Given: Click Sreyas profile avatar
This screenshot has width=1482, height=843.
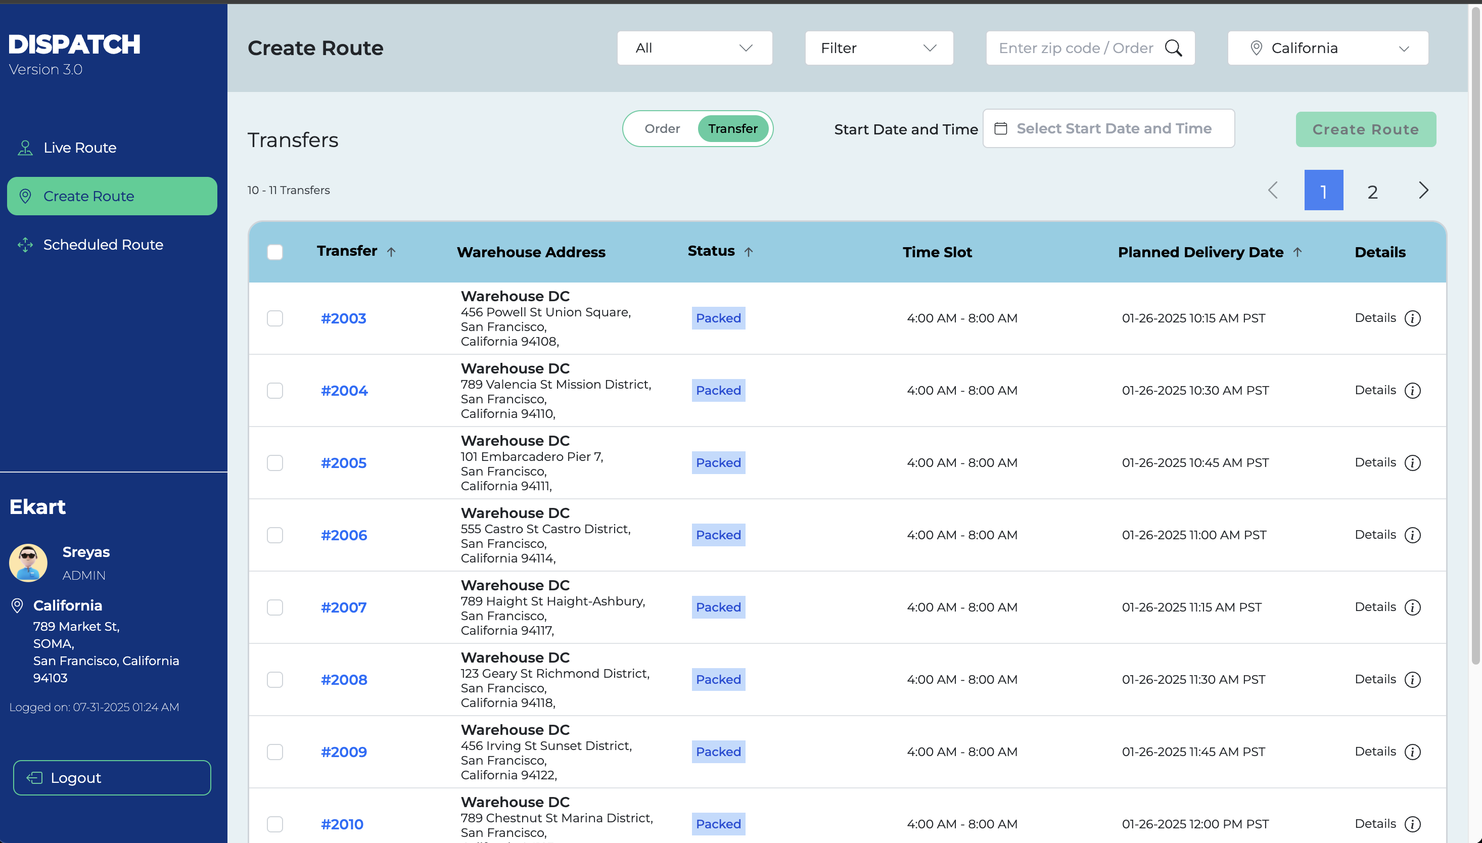Looking at the screenshot, I should pyautogui.click(x=28, y=562).
